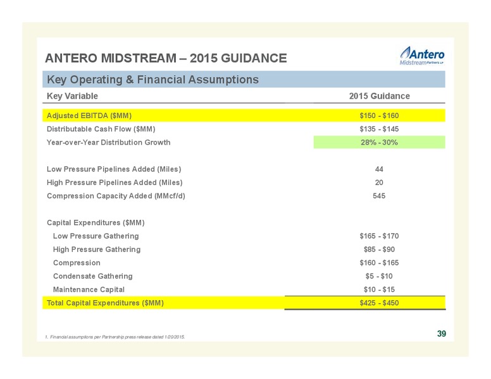Click the 'High Pressure Gathering' label
This screenshot has height=379, width=491.
pos(97,250)
